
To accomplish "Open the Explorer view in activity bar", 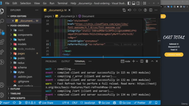I will tap(2, 11).
